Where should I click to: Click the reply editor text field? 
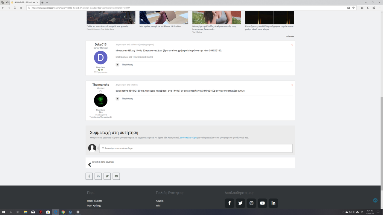click(196, 148)
